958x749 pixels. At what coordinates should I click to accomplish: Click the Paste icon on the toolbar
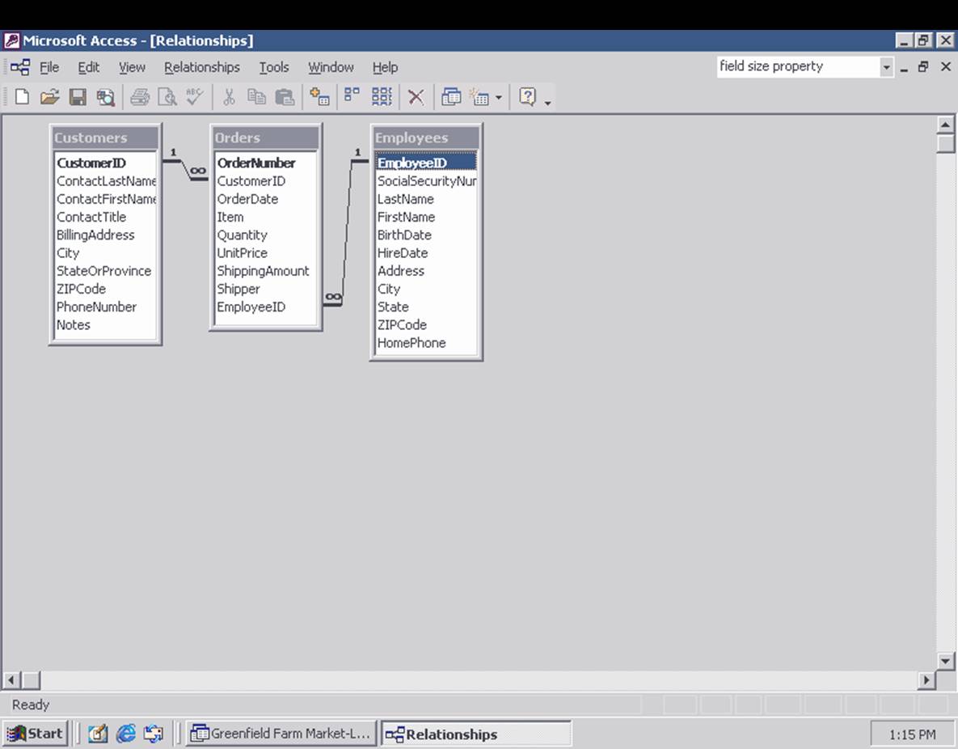pos(286,97)
